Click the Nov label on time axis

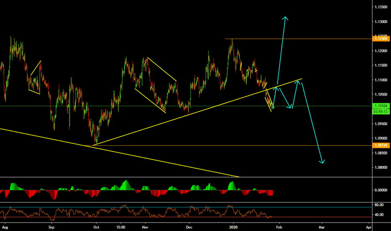point(145,227)
